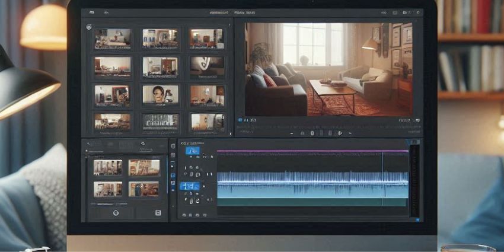Screen dimensions: 504x252
Task: Click the shield icon atop the timeline tool strip
Action: point(173,146)
